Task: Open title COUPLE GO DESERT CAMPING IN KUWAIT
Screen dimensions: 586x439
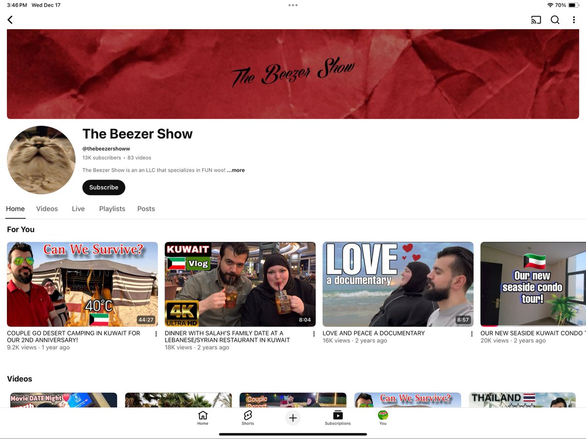Action: 73,337
